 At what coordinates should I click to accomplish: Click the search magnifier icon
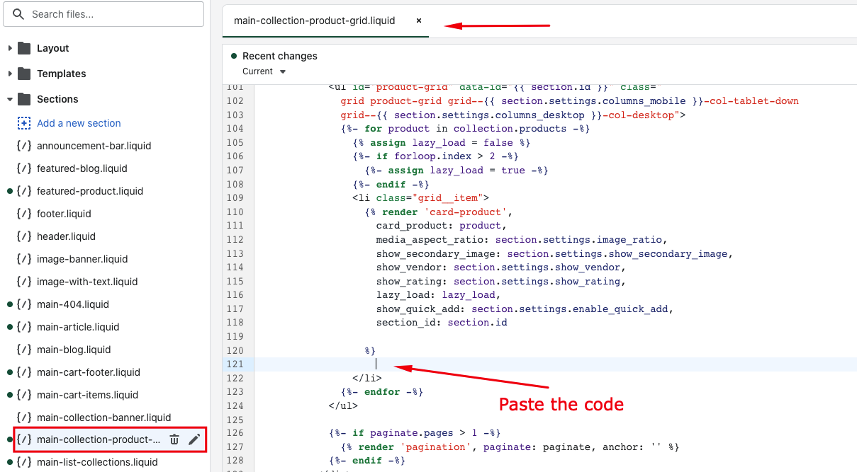(x=18, y=14)
